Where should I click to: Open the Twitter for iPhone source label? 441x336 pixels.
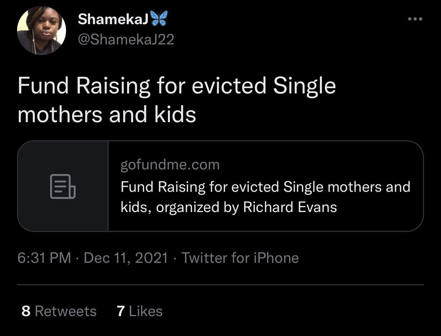[x=240, y=258]
